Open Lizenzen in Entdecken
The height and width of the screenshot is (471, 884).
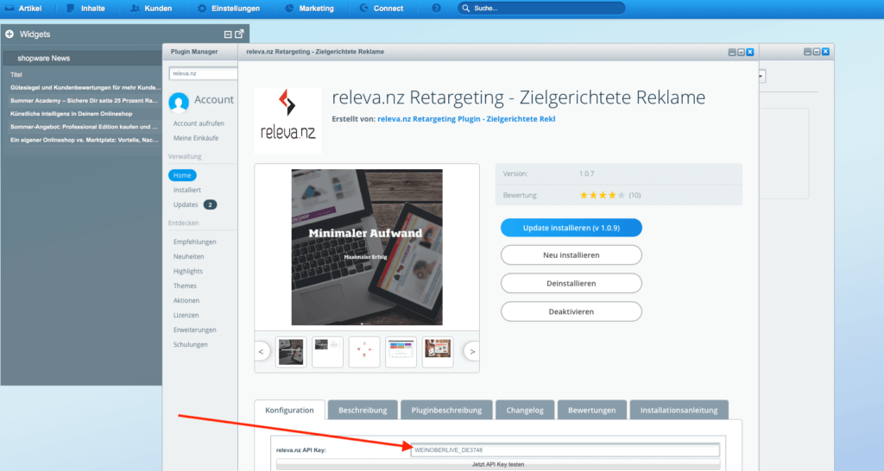click(186, 315)
